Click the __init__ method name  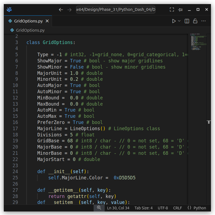(59, 172)
